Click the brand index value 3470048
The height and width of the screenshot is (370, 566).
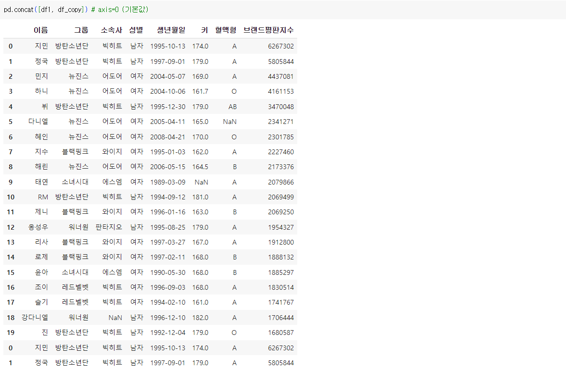coord(281,107)
